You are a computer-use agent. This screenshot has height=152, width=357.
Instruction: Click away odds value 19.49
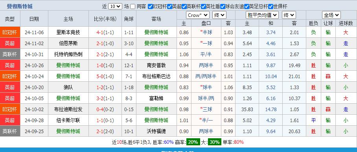tap(295, 65)
